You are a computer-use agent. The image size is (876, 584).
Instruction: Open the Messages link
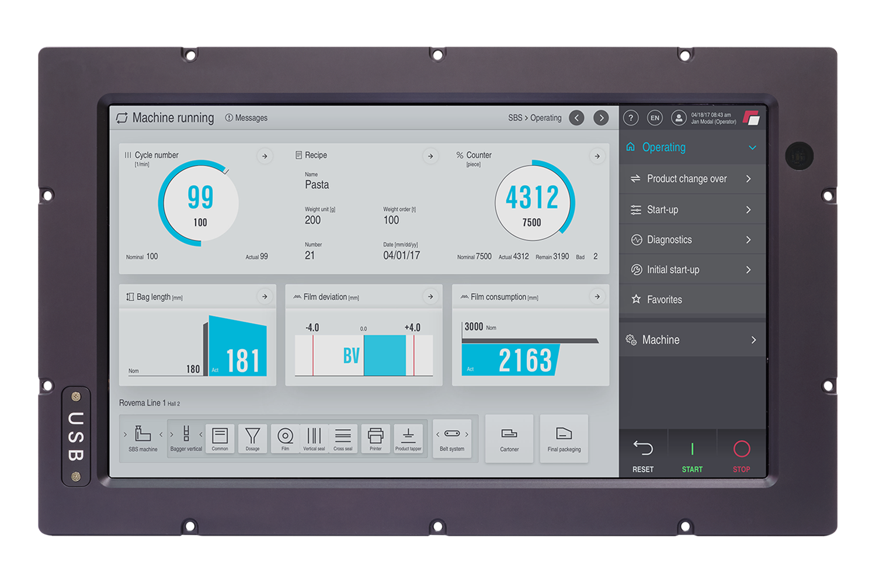click(246, 118)
